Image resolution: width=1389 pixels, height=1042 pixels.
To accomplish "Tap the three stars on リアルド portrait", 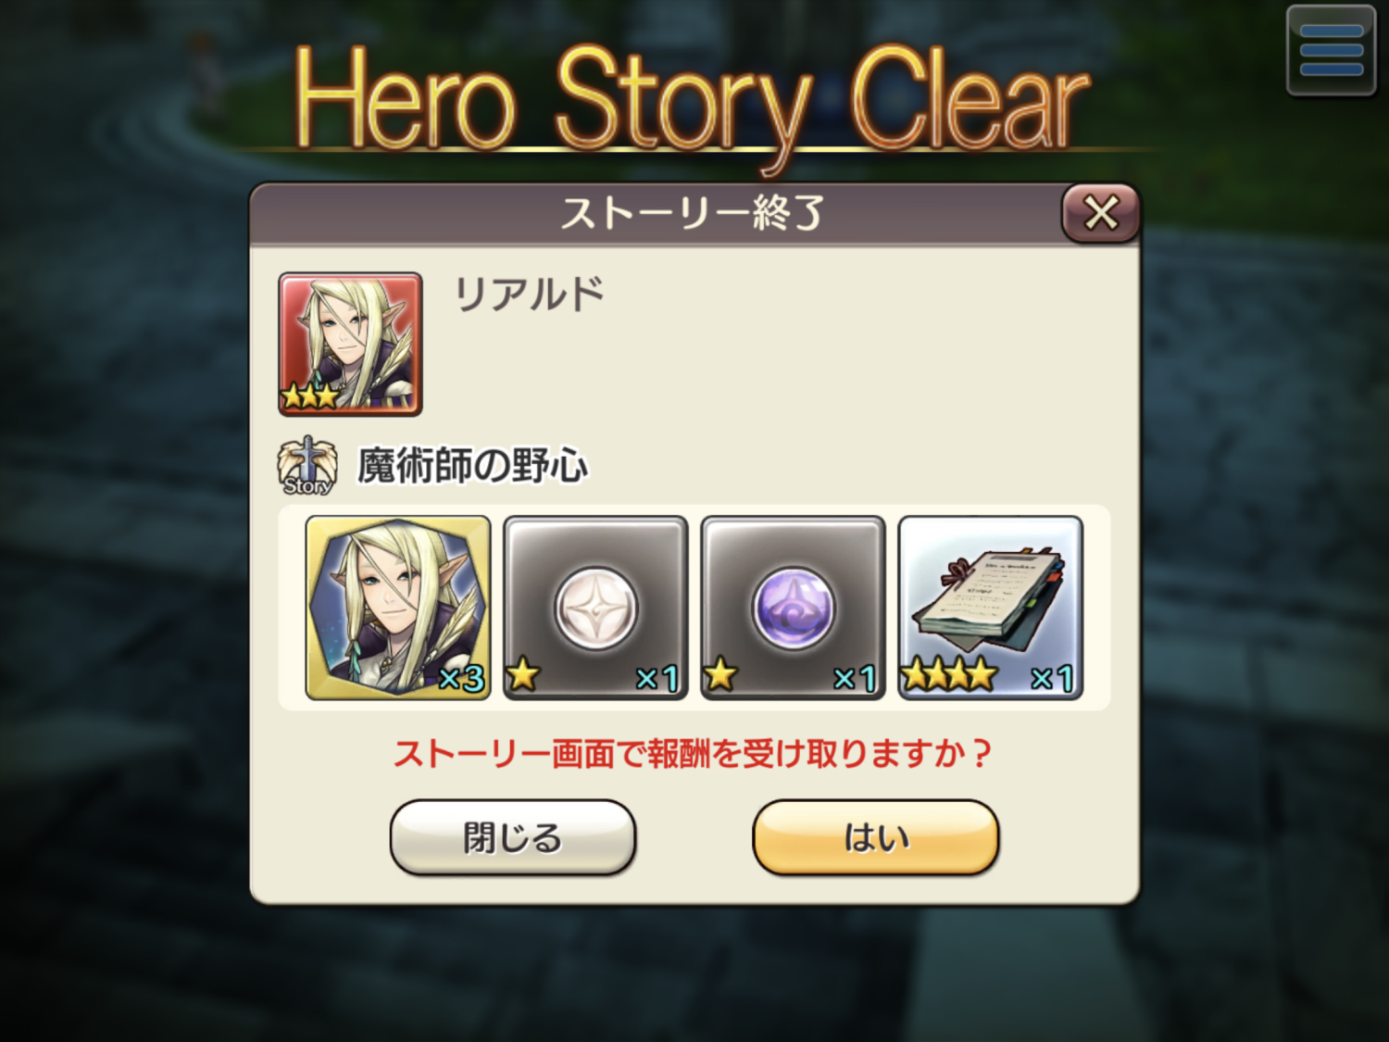I will pos(310,396).
